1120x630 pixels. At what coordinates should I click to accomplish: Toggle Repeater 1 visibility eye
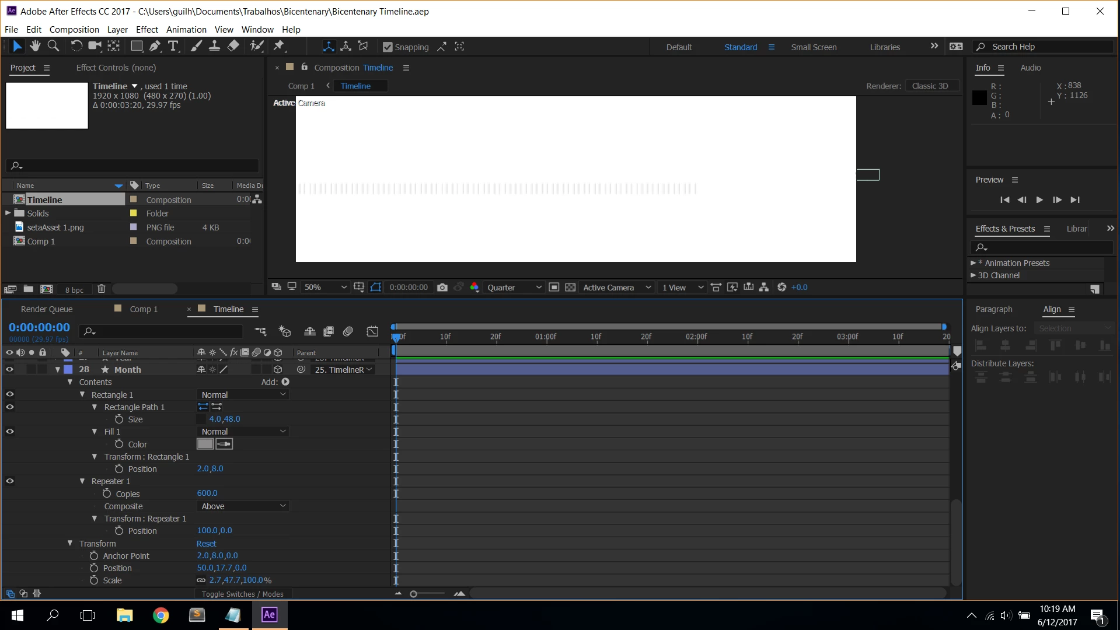click(9, 481)
